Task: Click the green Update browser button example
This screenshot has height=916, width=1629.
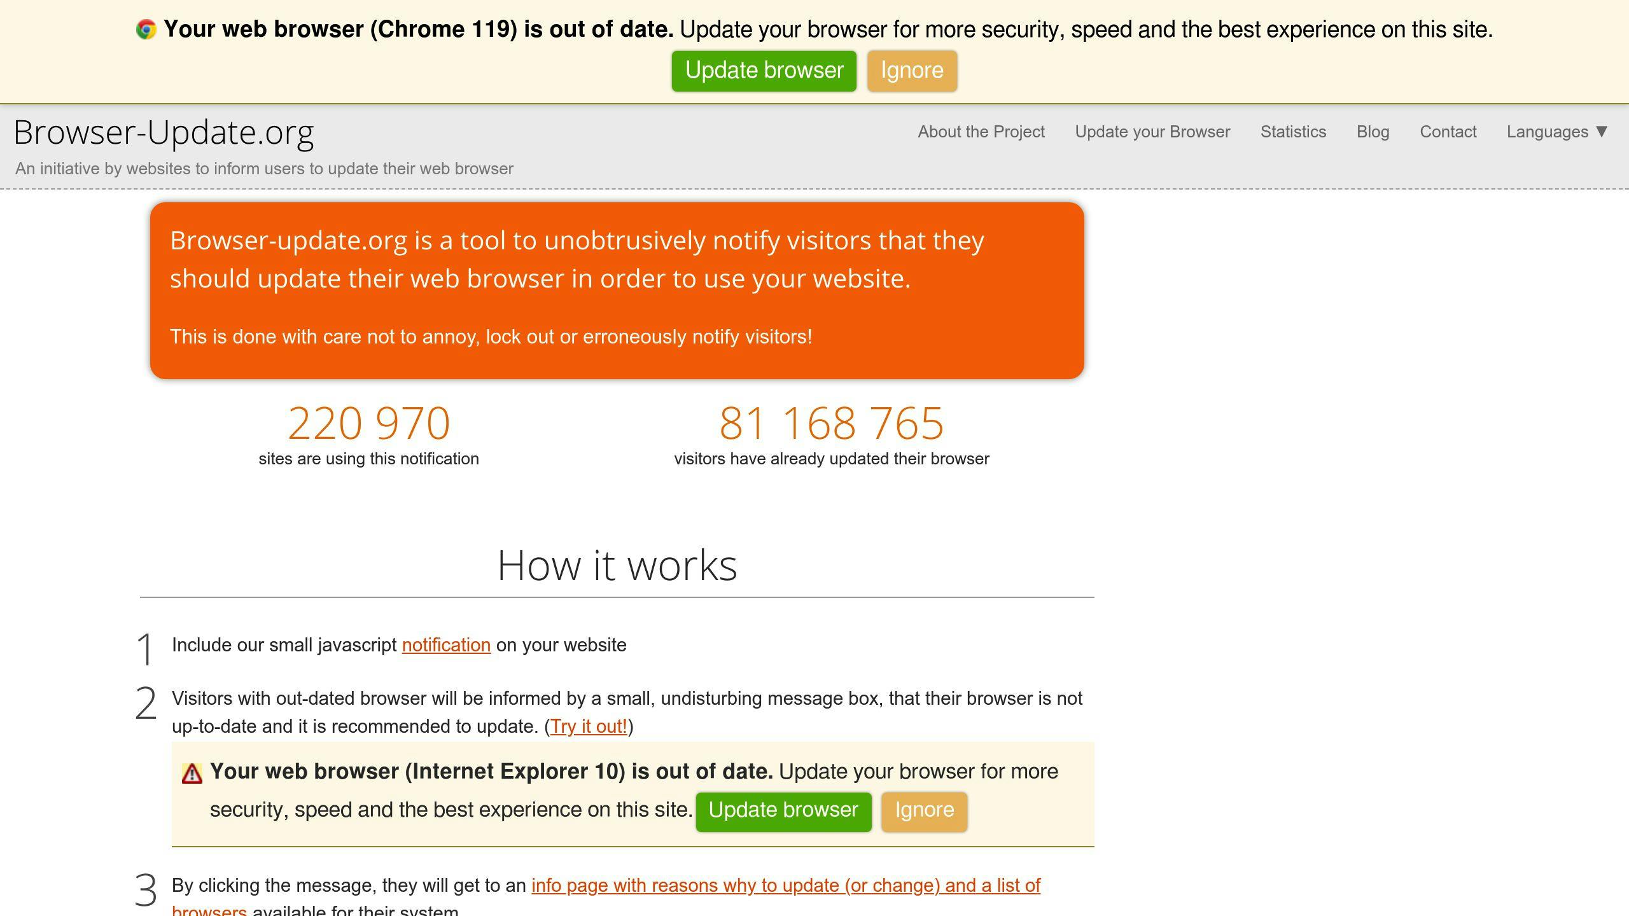Action: [x=782, y=811]
